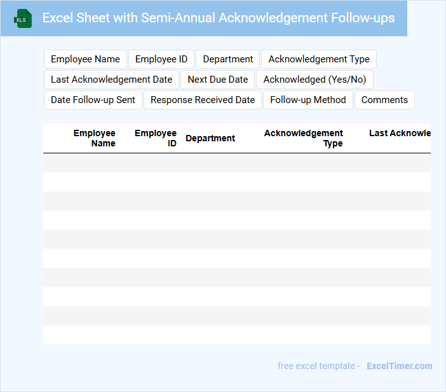446x392 pixels.
Task: Select the Employee Name tag
Action: click(85, 59)
